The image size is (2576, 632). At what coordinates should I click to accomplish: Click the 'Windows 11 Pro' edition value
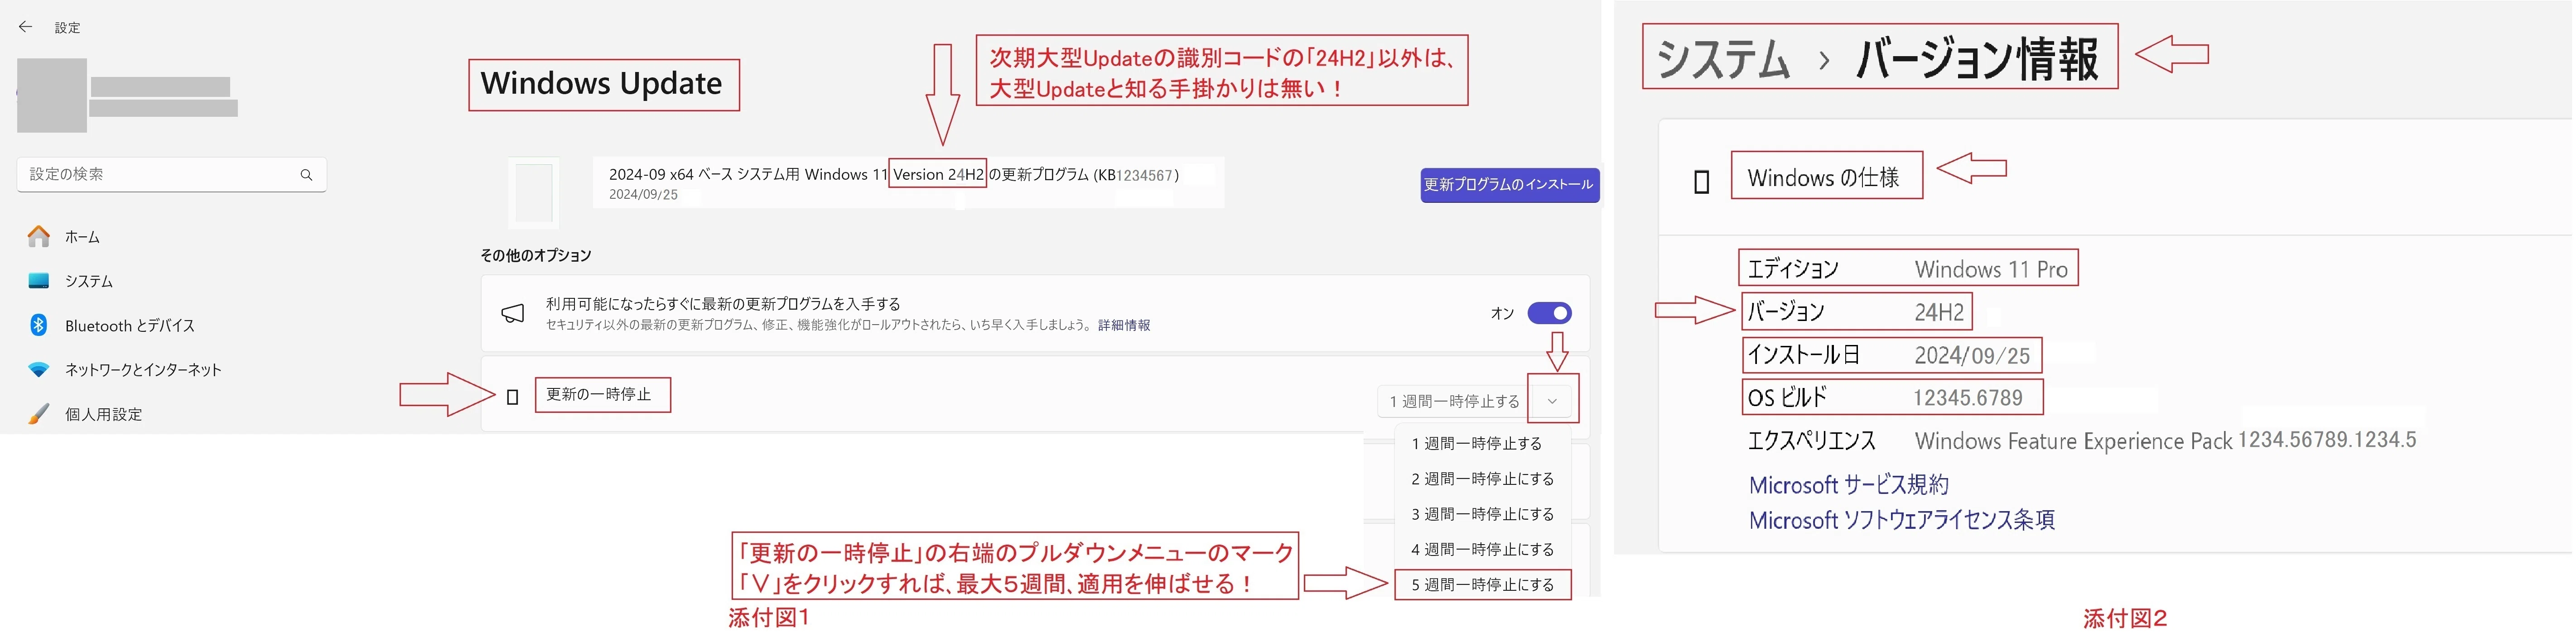click(1990, 269)
